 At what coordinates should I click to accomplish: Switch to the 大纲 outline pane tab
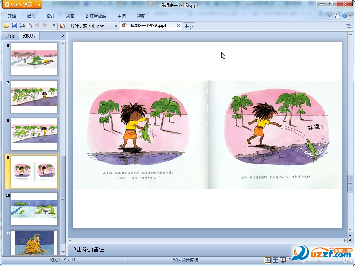[10, 36]
